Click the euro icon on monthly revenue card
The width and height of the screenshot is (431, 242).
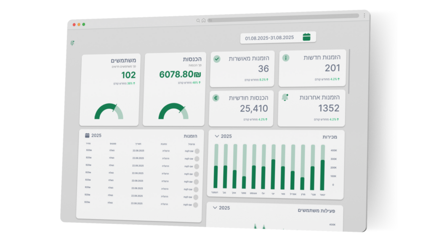(x=216, y=98)
